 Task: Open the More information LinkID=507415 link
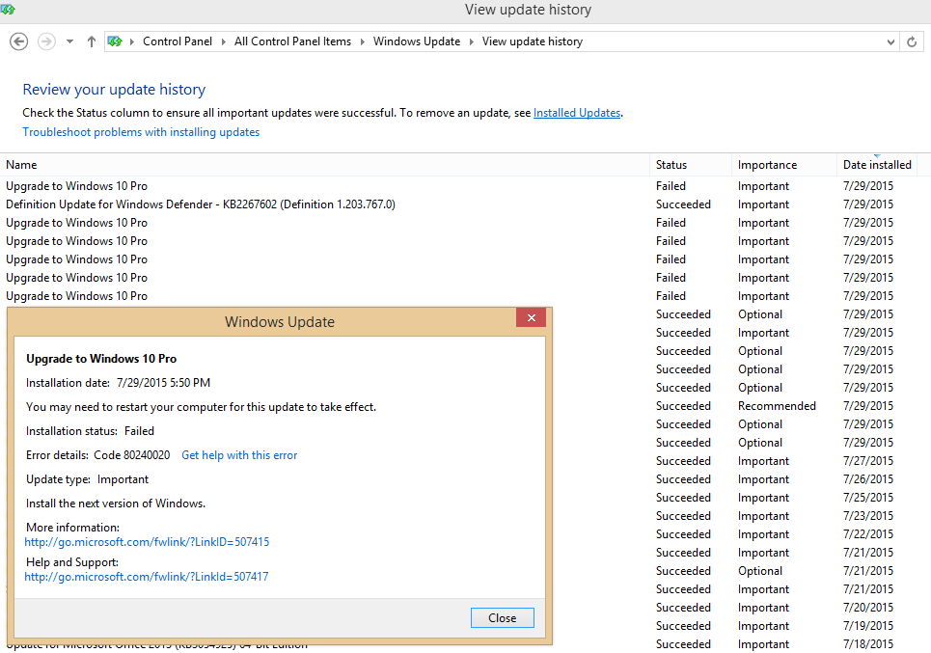point(147,542)
